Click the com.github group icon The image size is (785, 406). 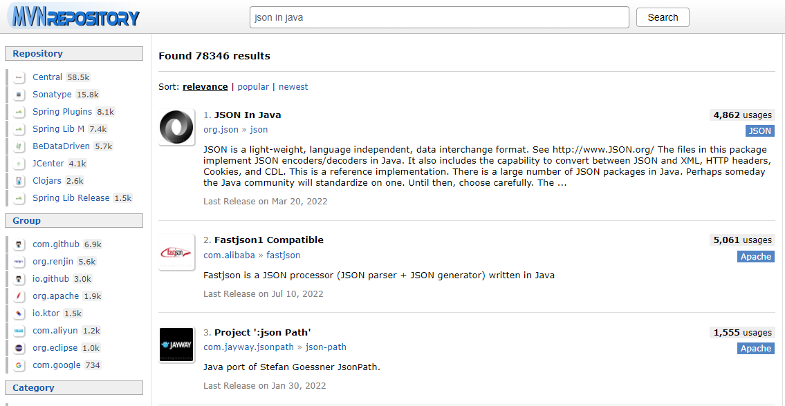pos(19,244)
